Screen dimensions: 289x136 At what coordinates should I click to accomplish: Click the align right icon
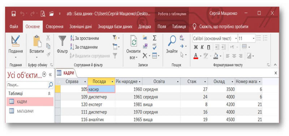241,56
